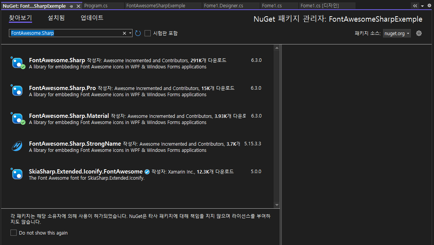Click the FontAwesome.Sharp.StrongName package icon
This screenshot has height=245, width=434.
[x=17, y=146]
